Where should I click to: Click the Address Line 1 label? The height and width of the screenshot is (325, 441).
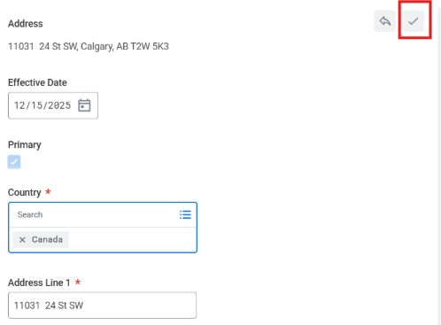39,282
